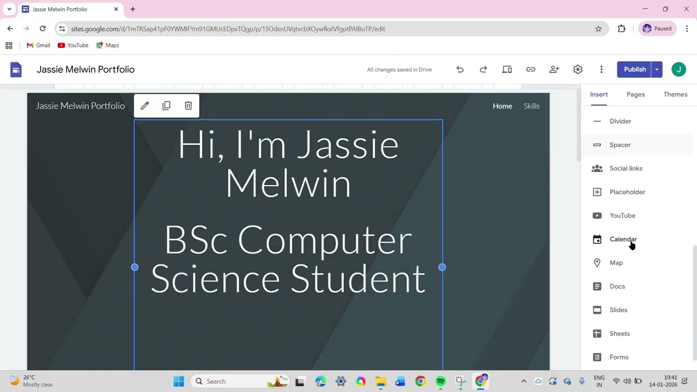This screenshot has height=392, width=697.
Task: Click the Undo arrow icon
Action: (x=460, y=69)
